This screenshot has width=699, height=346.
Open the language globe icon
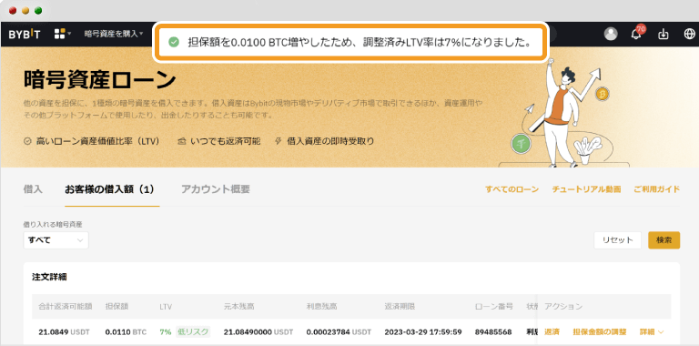pos(689,34)
